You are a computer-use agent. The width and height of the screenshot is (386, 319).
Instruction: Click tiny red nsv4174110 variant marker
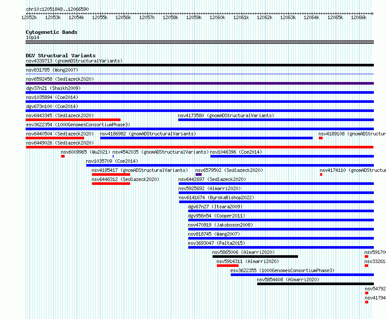321,174
